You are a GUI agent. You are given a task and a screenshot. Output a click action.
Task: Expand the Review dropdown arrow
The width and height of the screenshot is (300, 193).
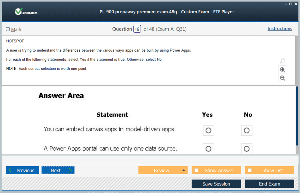(184, 170)
